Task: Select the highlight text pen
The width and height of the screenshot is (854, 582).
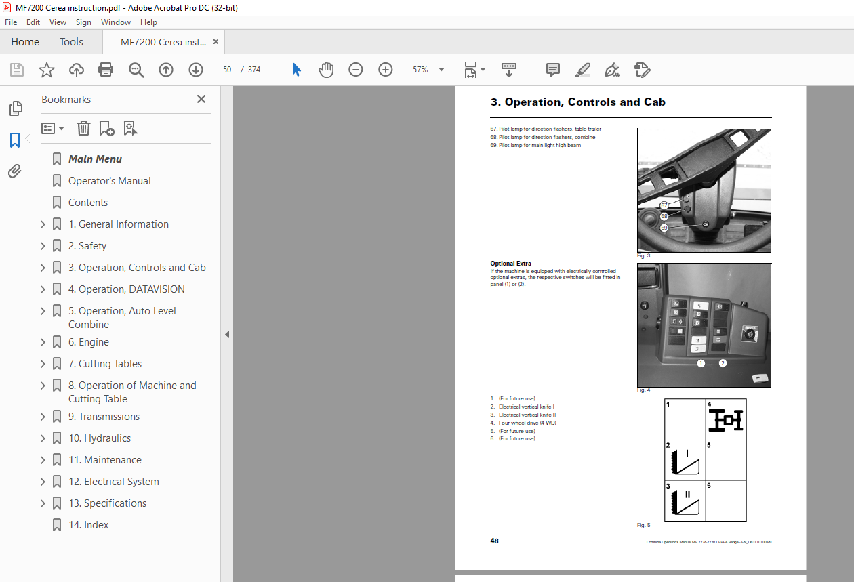Action: pos(582,70)
